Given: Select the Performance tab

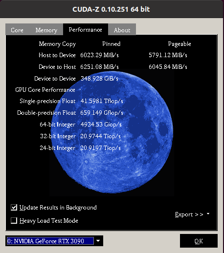Looking at the screenshot, I should 86,30.
